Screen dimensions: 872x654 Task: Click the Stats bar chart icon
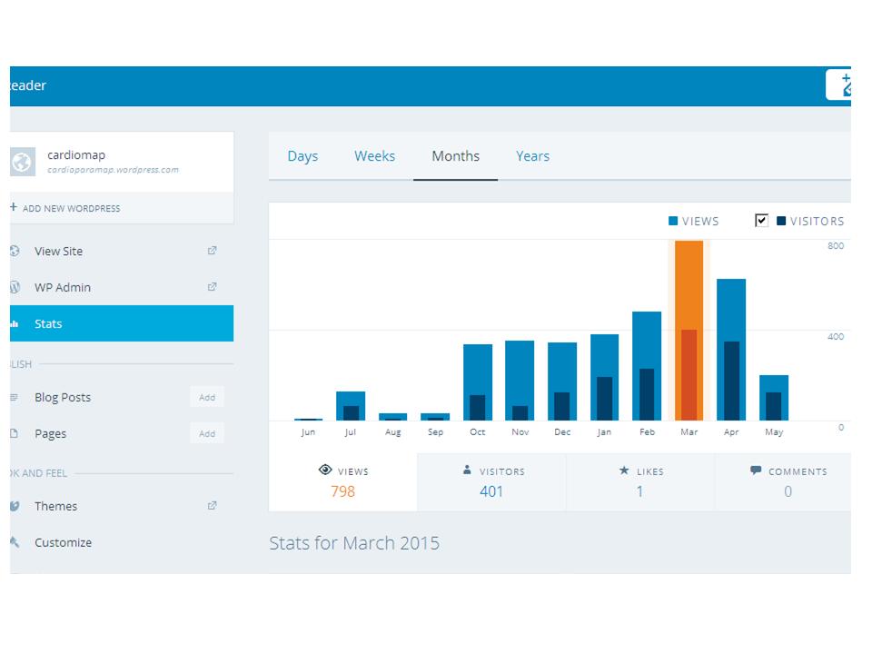pyautogui.click(x=15, y=324)
